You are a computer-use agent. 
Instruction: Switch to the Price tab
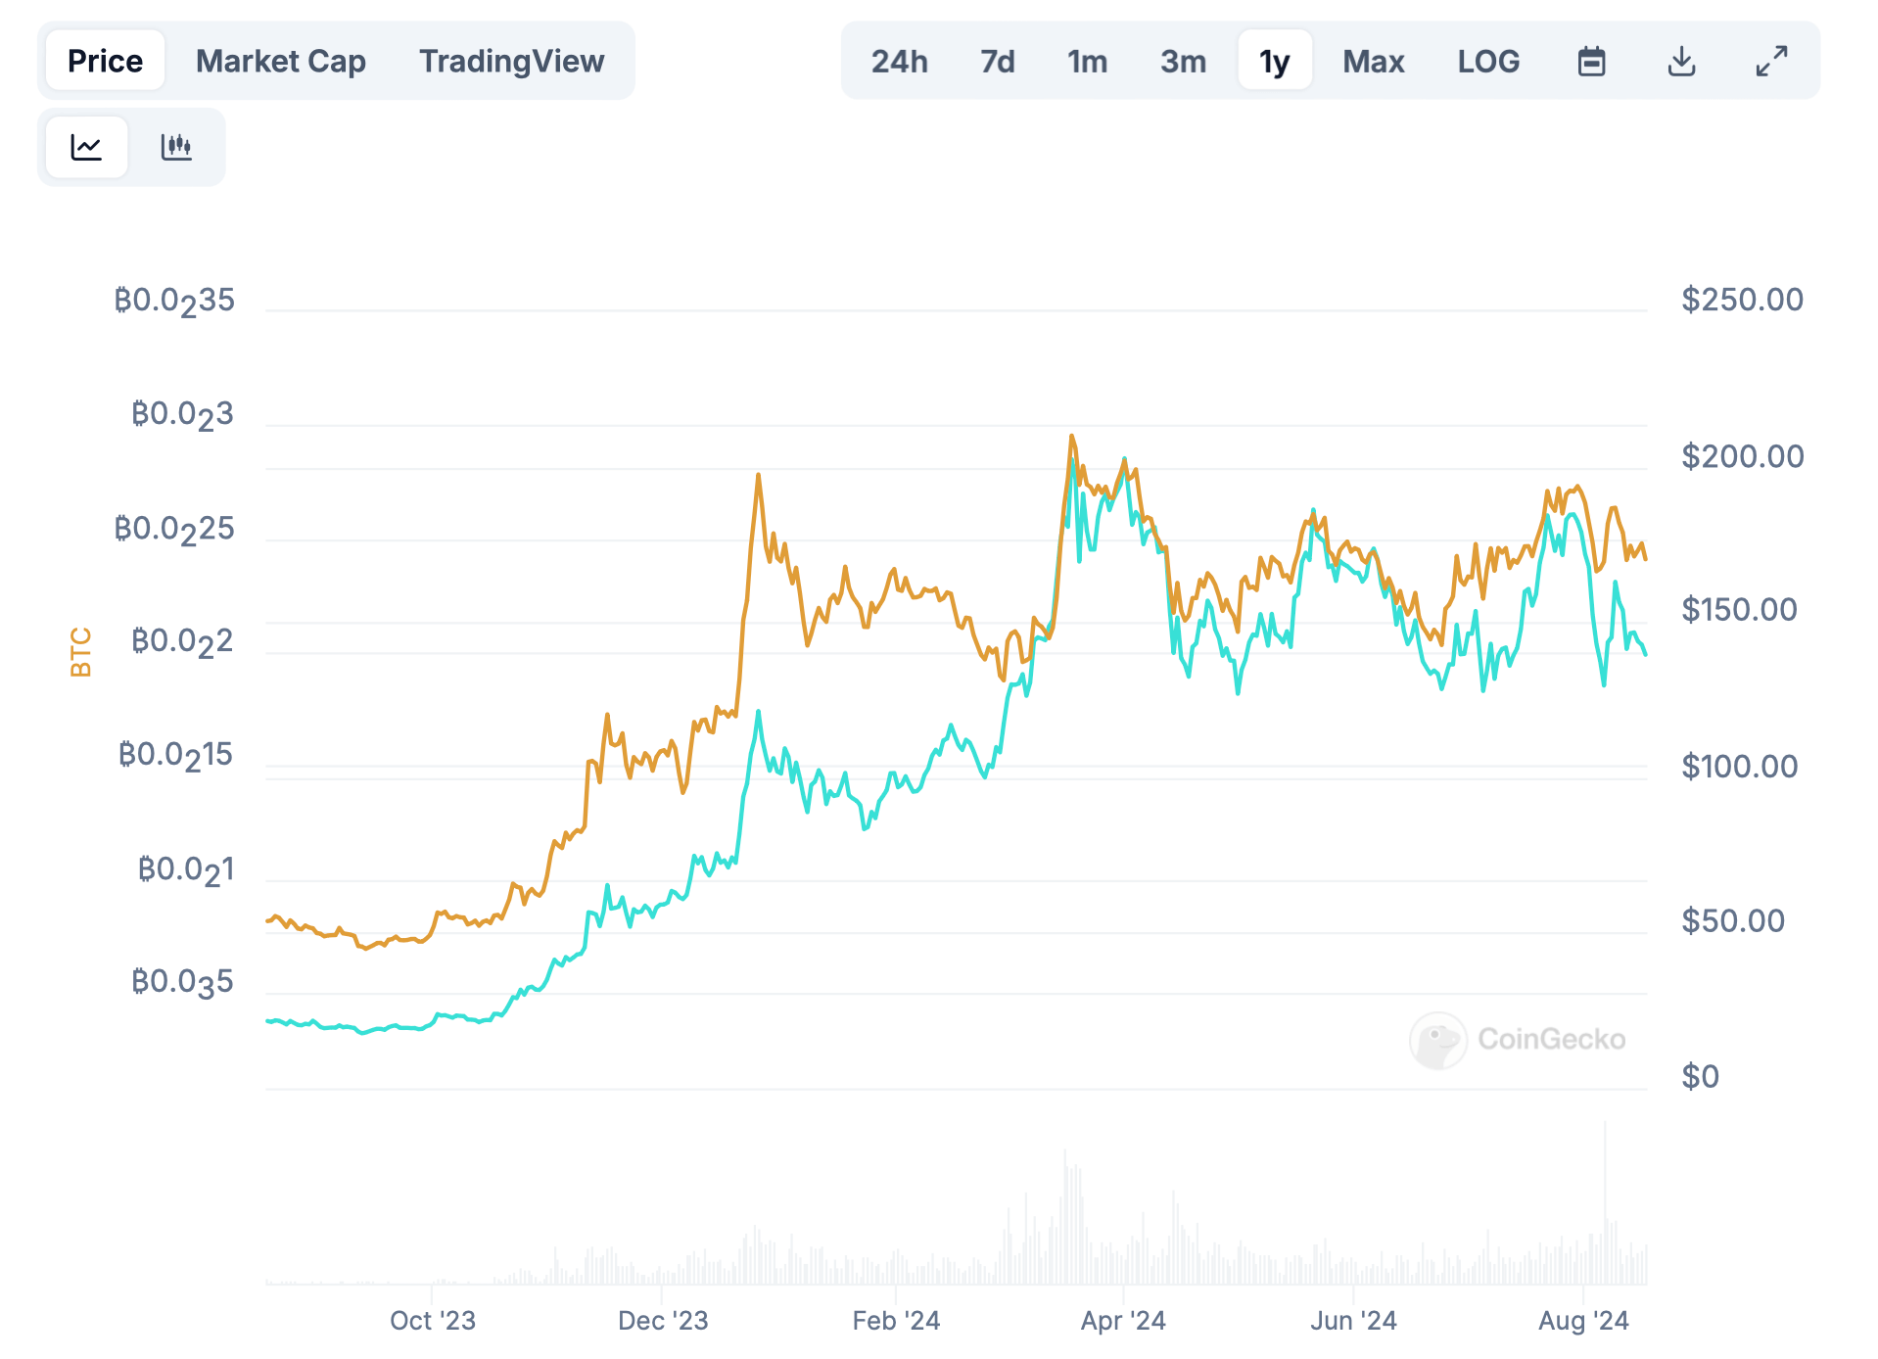105,61
